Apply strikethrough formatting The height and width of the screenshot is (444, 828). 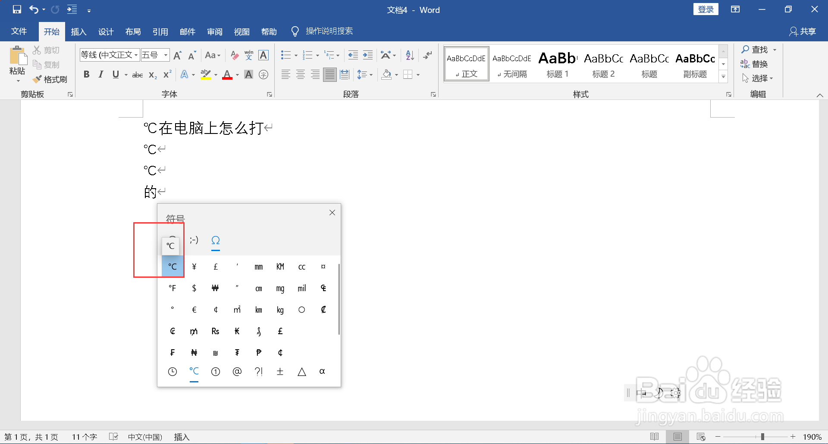[138, 75]
